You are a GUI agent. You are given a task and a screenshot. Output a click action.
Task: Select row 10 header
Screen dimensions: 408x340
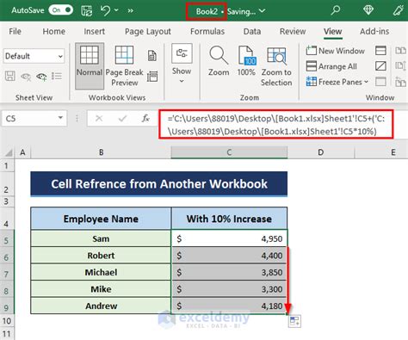(x=7, y=321)
